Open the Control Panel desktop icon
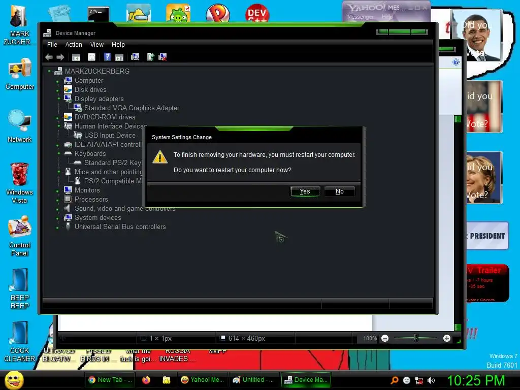 [x=20, y=236]
